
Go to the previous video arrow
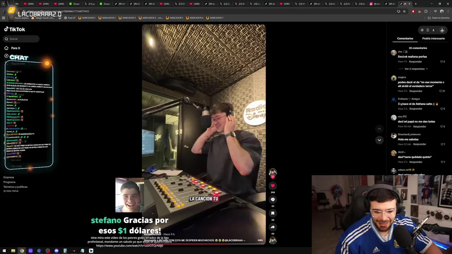[x=379, y=129]
